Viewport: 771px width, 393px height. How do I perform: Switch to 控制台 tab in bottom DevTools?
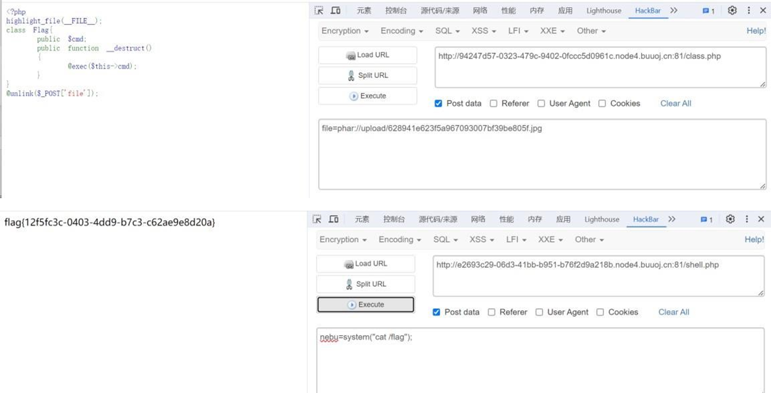coord(393,220)
